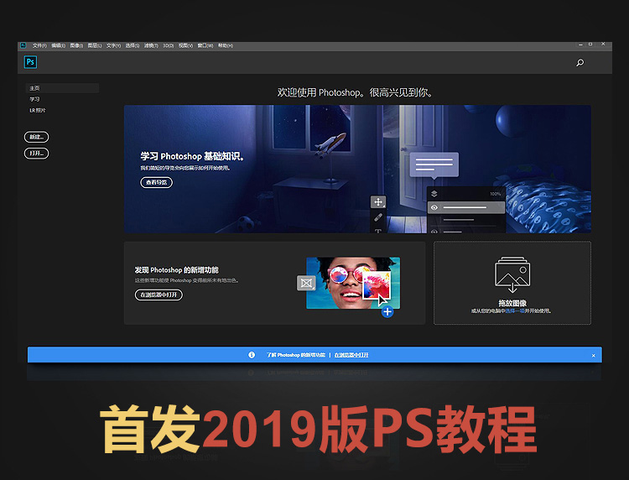Screen dimensions: 629x480
Task: Click the 在浏览器中打开 button in the feature card
Action: [x=159, y=295]
